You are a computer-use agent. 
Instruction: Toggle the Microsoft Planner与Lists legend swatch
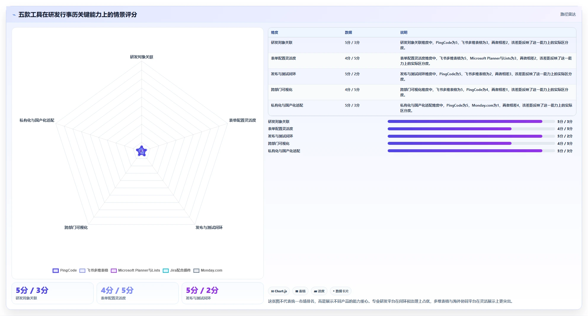coord(114,270)
